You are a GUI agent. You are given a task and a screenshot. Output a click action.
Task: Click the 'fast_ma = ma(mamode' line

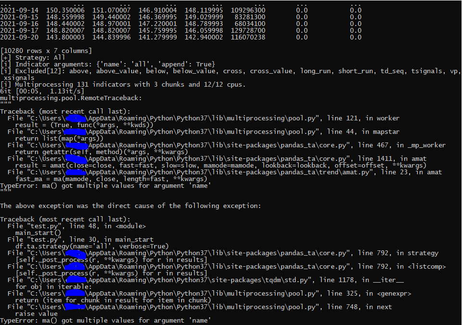[x=112, y=179]
